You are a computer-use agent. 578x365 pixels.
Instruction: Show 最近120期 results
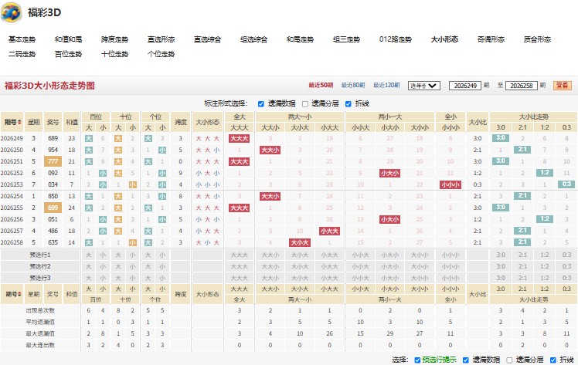(386, 86)
